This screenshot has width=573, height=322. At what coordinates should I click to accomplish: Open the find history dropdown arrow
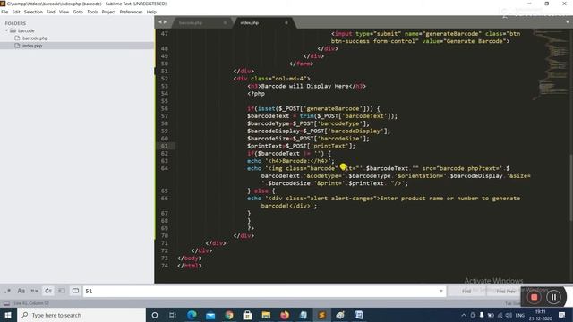click(441, 291)
